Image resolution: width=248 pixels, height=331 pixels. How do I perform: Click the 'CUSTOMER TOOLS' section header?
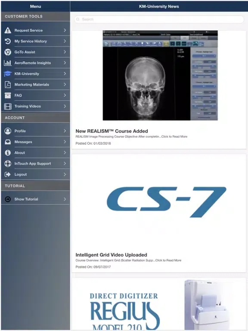24,16
